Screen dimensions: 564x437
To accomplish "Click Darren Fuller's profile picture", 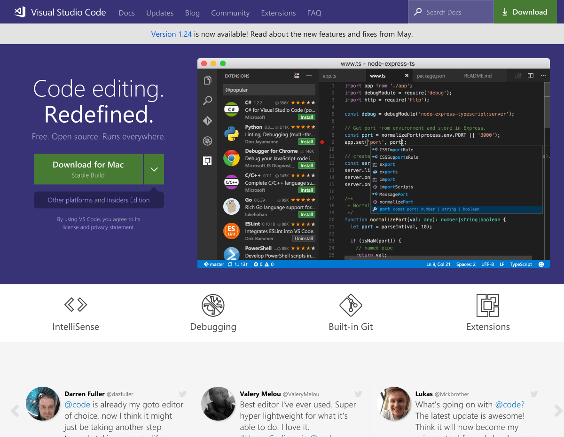I will point(43,404).
